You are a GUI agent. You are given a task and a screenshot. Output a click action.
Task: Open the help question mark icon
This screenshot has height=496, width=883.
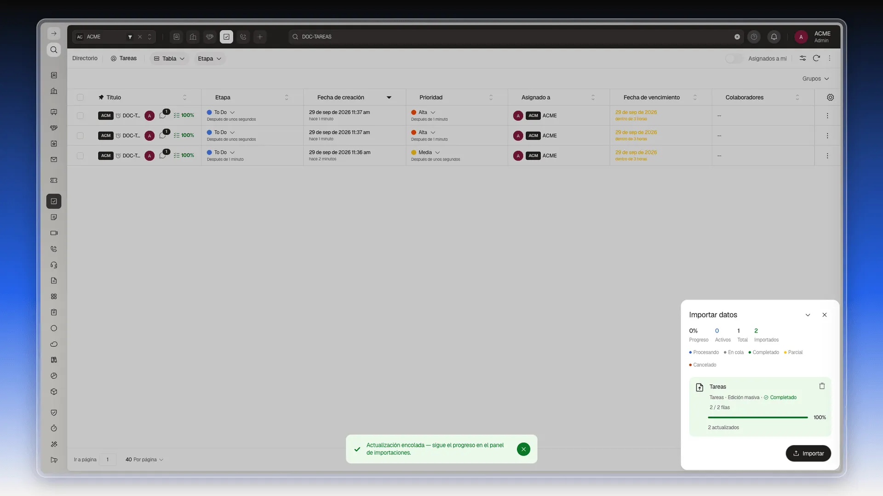click(x=754, y=37)
